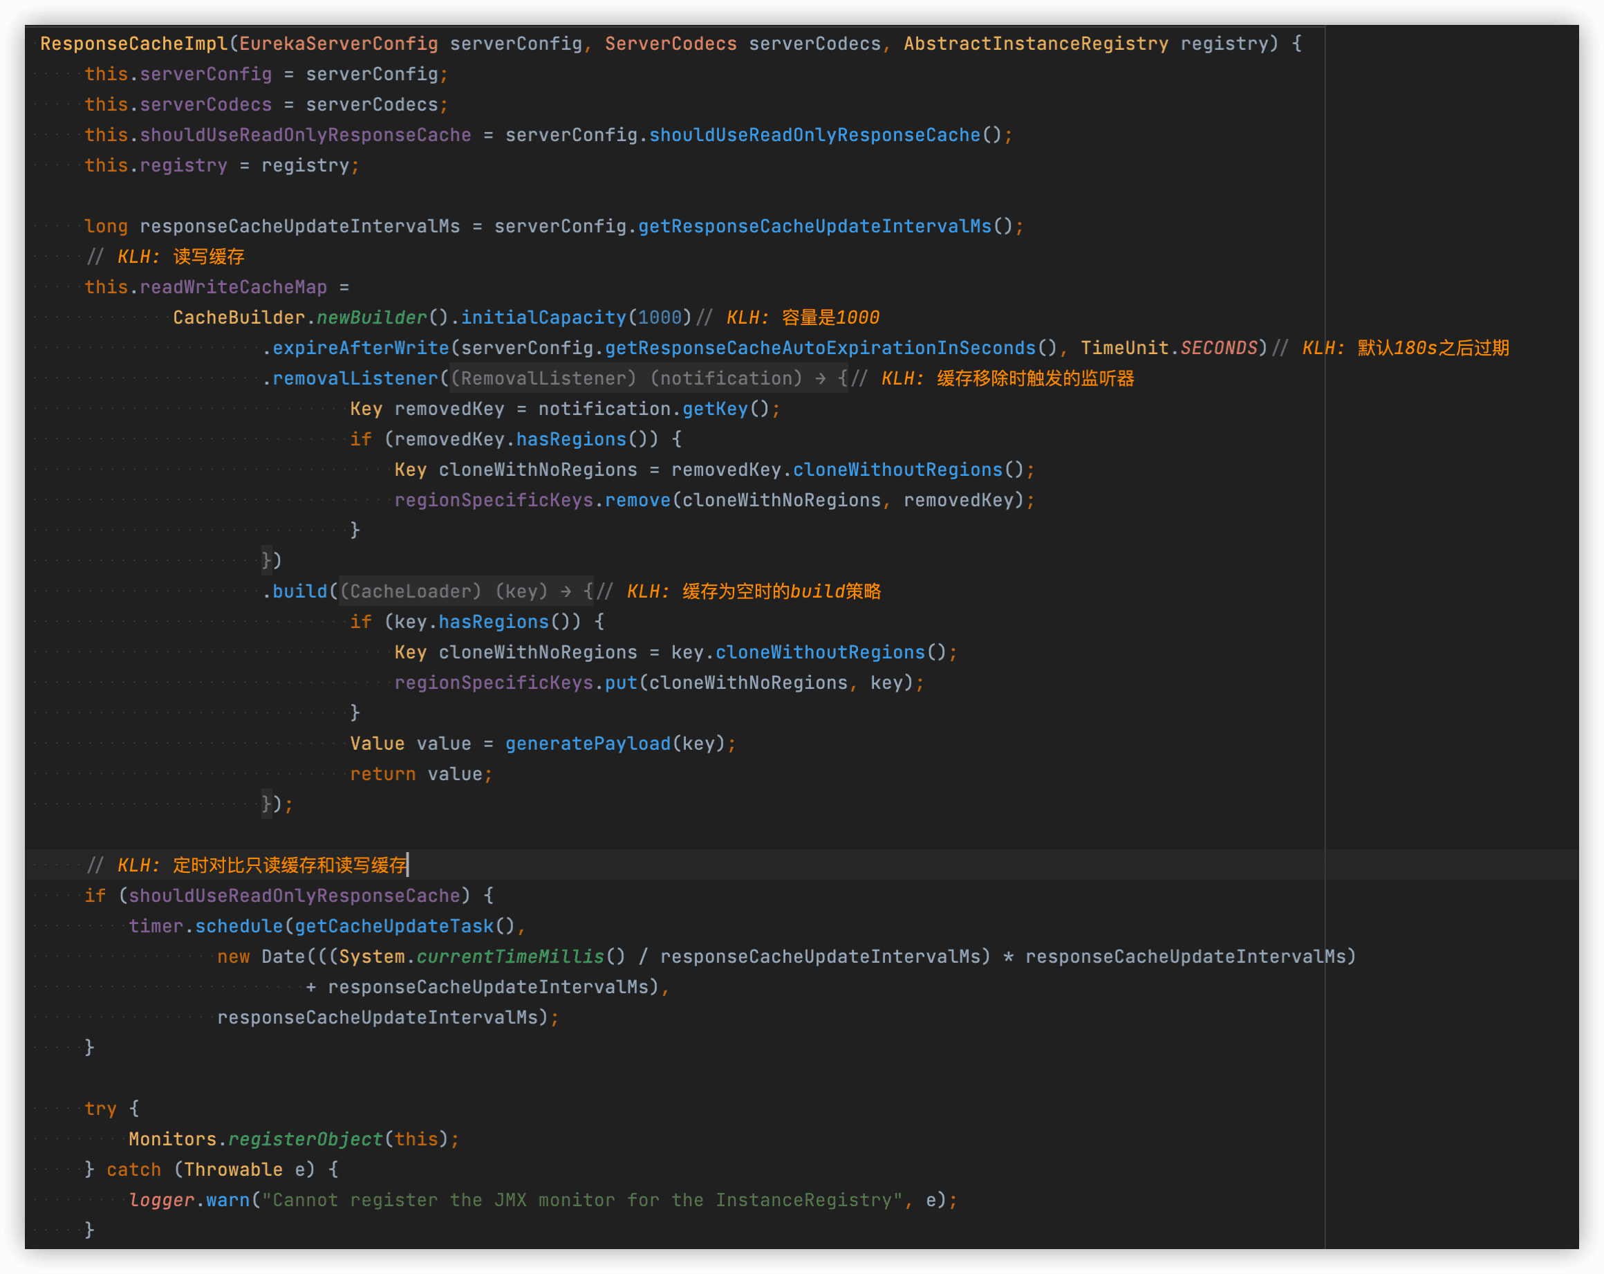The image size is (1604, 1274).
Task: Click the getCacheUpdateTask method call
Action: (x=394, y=927)
